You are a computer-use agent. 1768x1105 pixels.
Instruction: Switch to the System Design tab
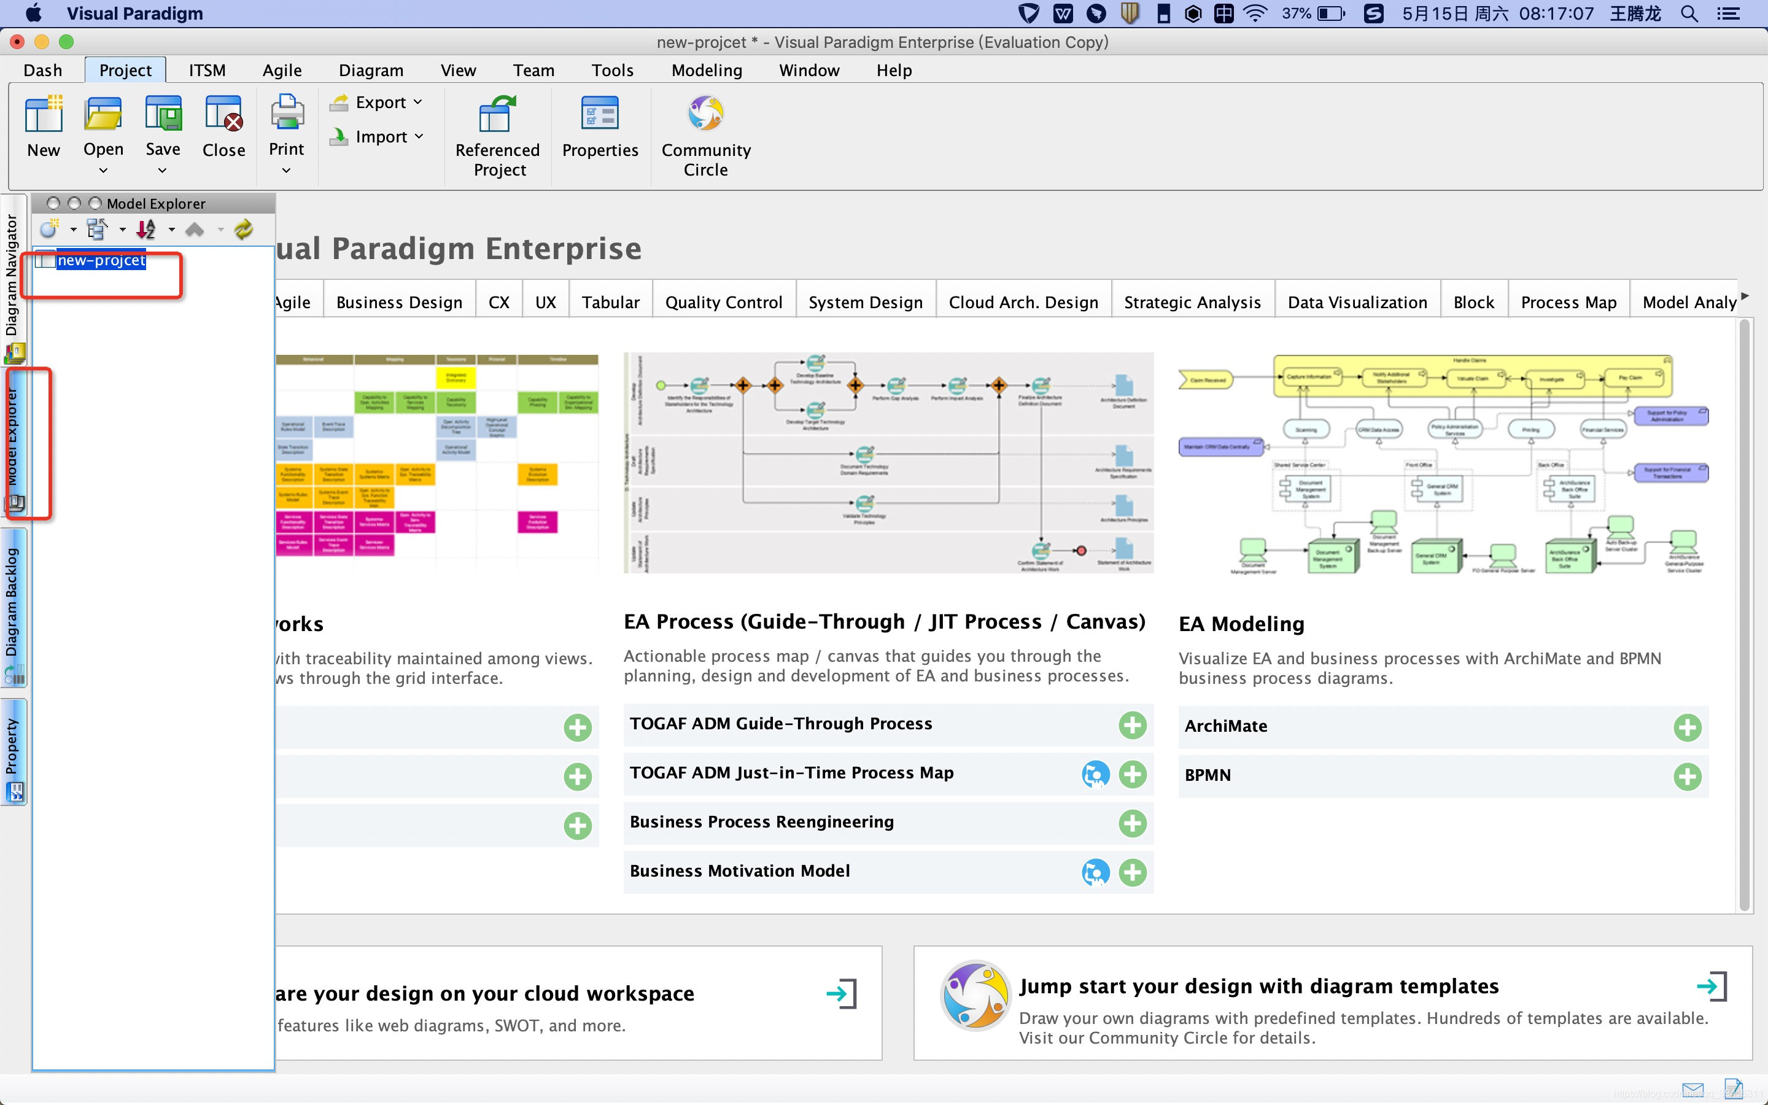coord(865,302)
